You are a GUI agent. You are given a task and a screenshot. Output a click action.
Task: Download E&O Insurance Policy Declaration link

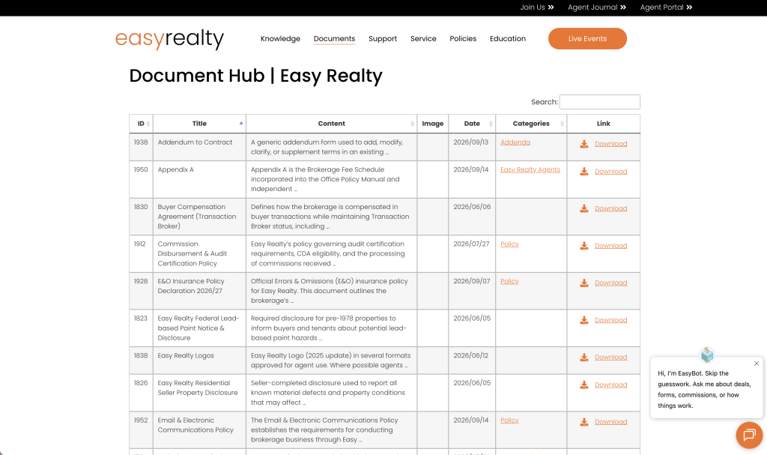(x=611, y=283)
